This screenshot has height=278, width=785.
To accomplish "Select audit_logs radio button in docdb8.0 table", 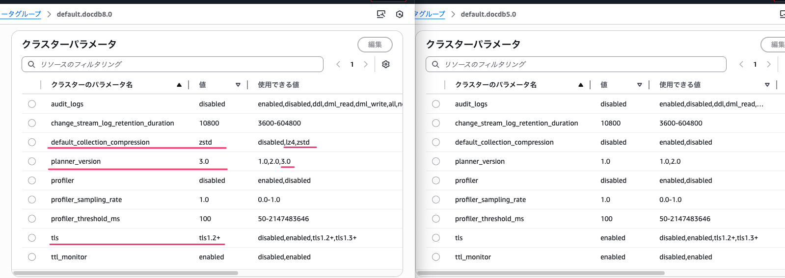I will tap(32, 104).
